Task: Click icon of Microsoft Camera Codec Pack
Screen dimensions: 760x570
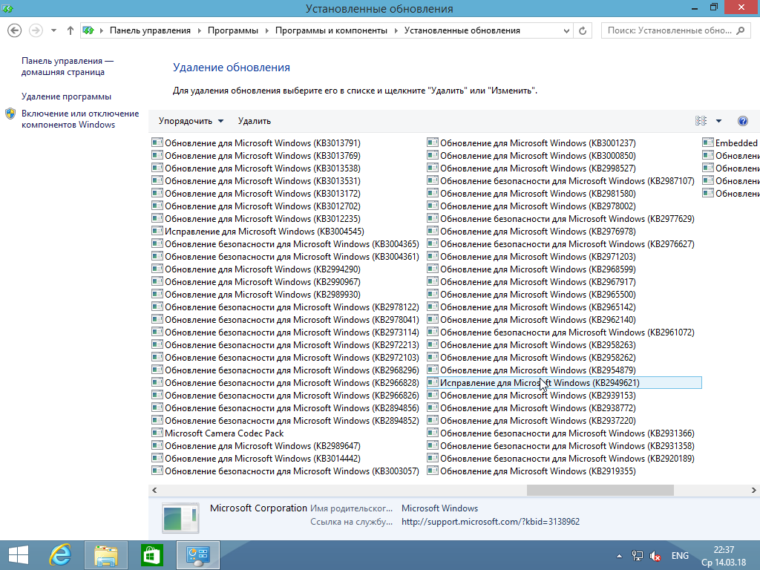Action: tap(157, 433)
